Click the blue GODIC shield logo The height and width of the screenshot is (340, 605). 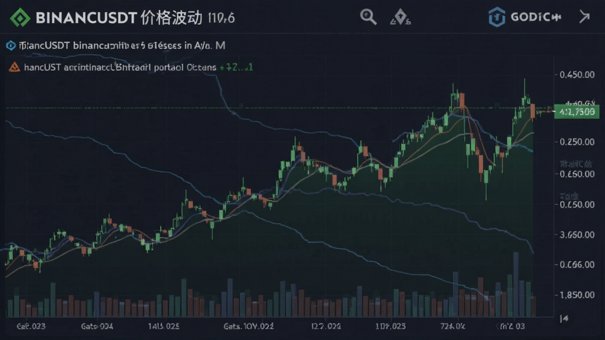[496, 17]
